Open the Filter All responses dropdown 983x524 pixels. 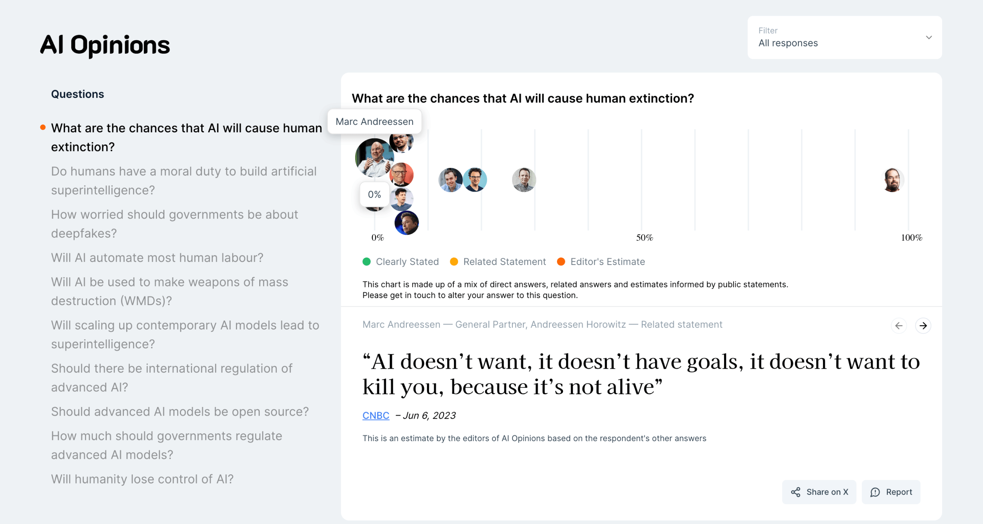(x=844, y=37)
